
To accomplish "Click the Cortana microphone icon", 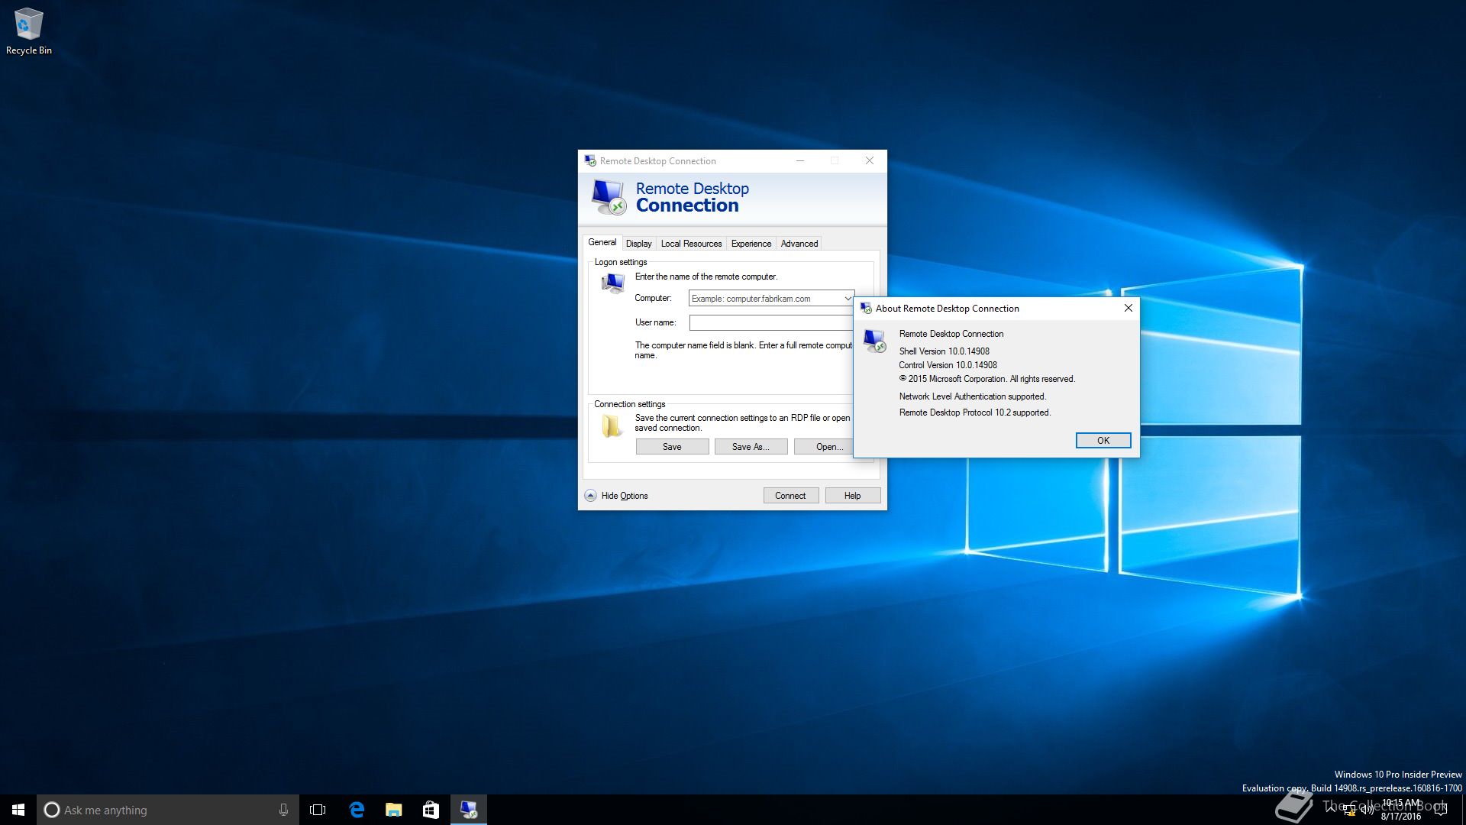I will click(283, 810).
